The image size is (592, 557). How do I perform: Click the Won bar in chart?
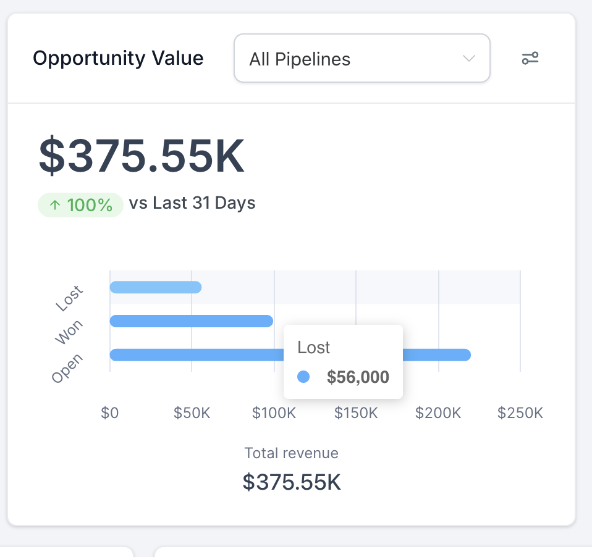(x=192, y=321)
